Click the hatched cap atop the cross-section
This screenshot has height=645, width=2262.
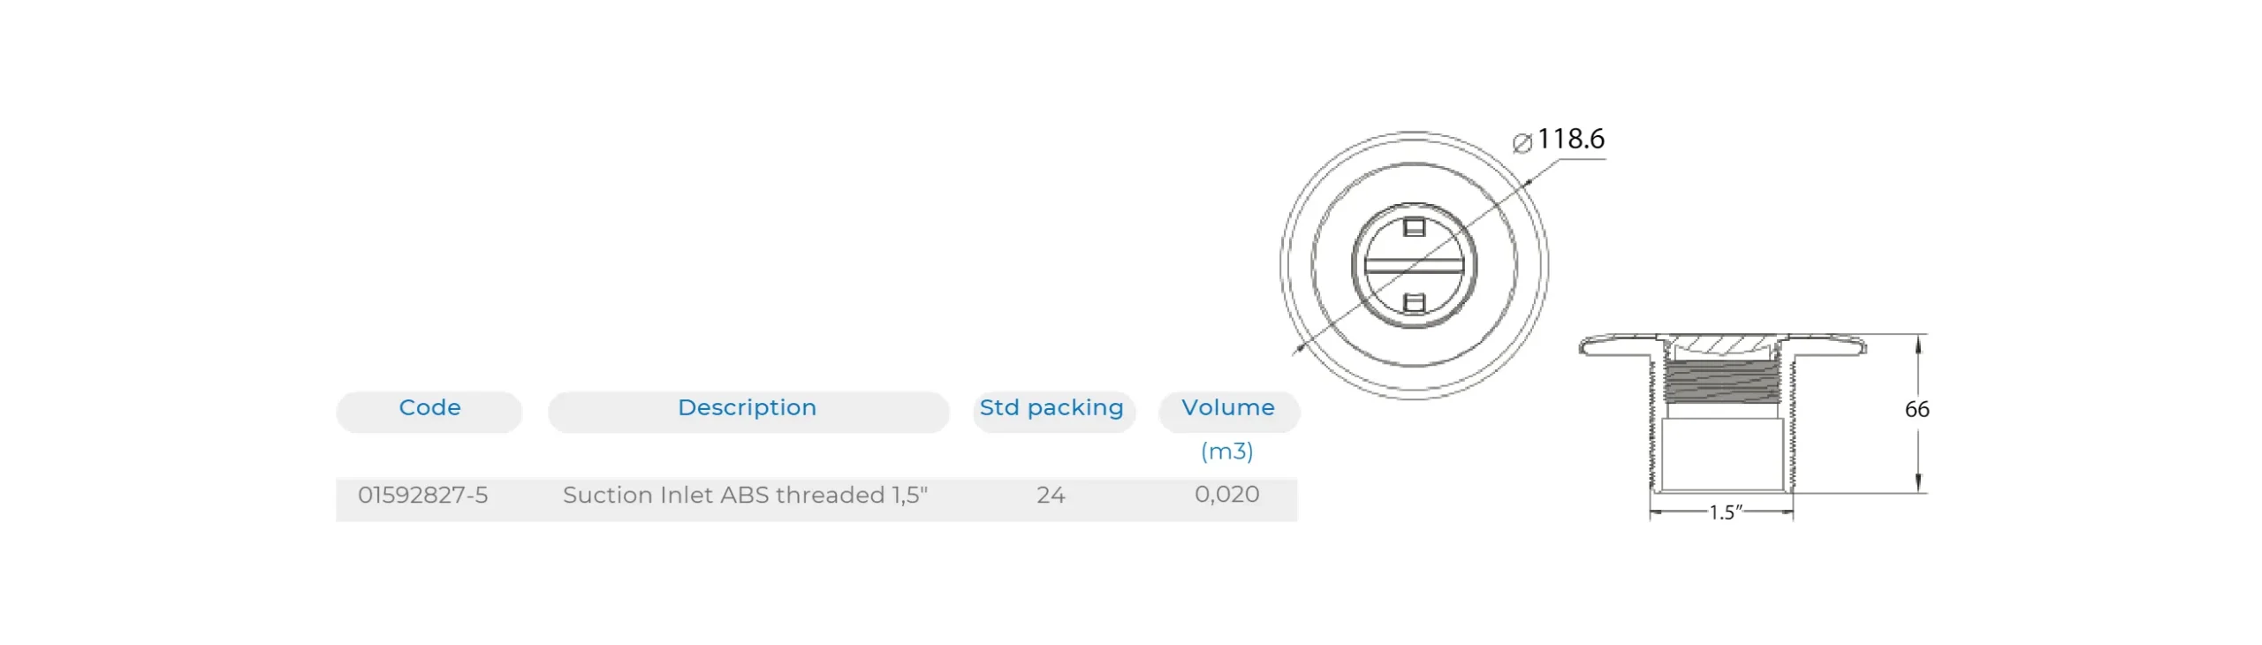tap(1721, 344)
